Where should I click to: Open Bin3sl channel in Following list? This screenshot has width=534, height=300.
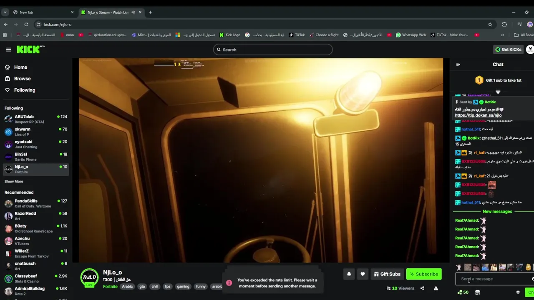tap(36, 157)
